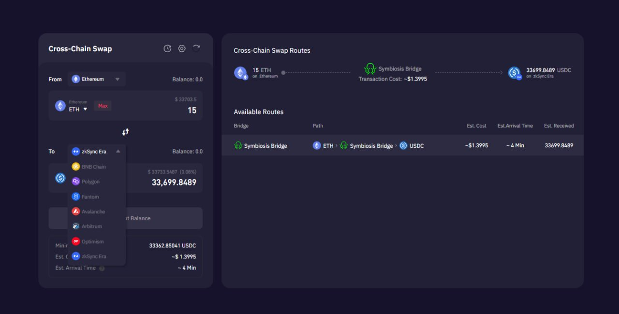Click the Optimism logo icon
619x314 pixels.
click(76, 242)
